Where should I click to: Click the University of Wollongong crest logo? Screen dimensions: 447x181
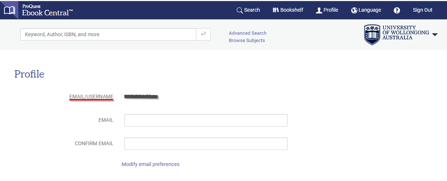click(x=372, y=35)
